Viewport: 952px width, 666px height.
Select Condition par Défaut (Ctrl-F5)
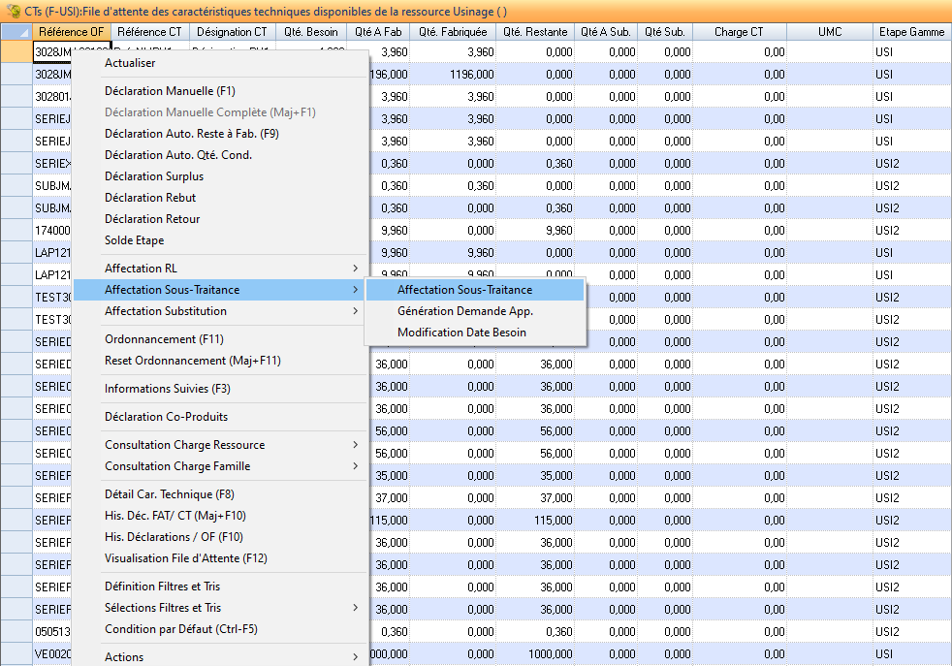coord(180,629)
